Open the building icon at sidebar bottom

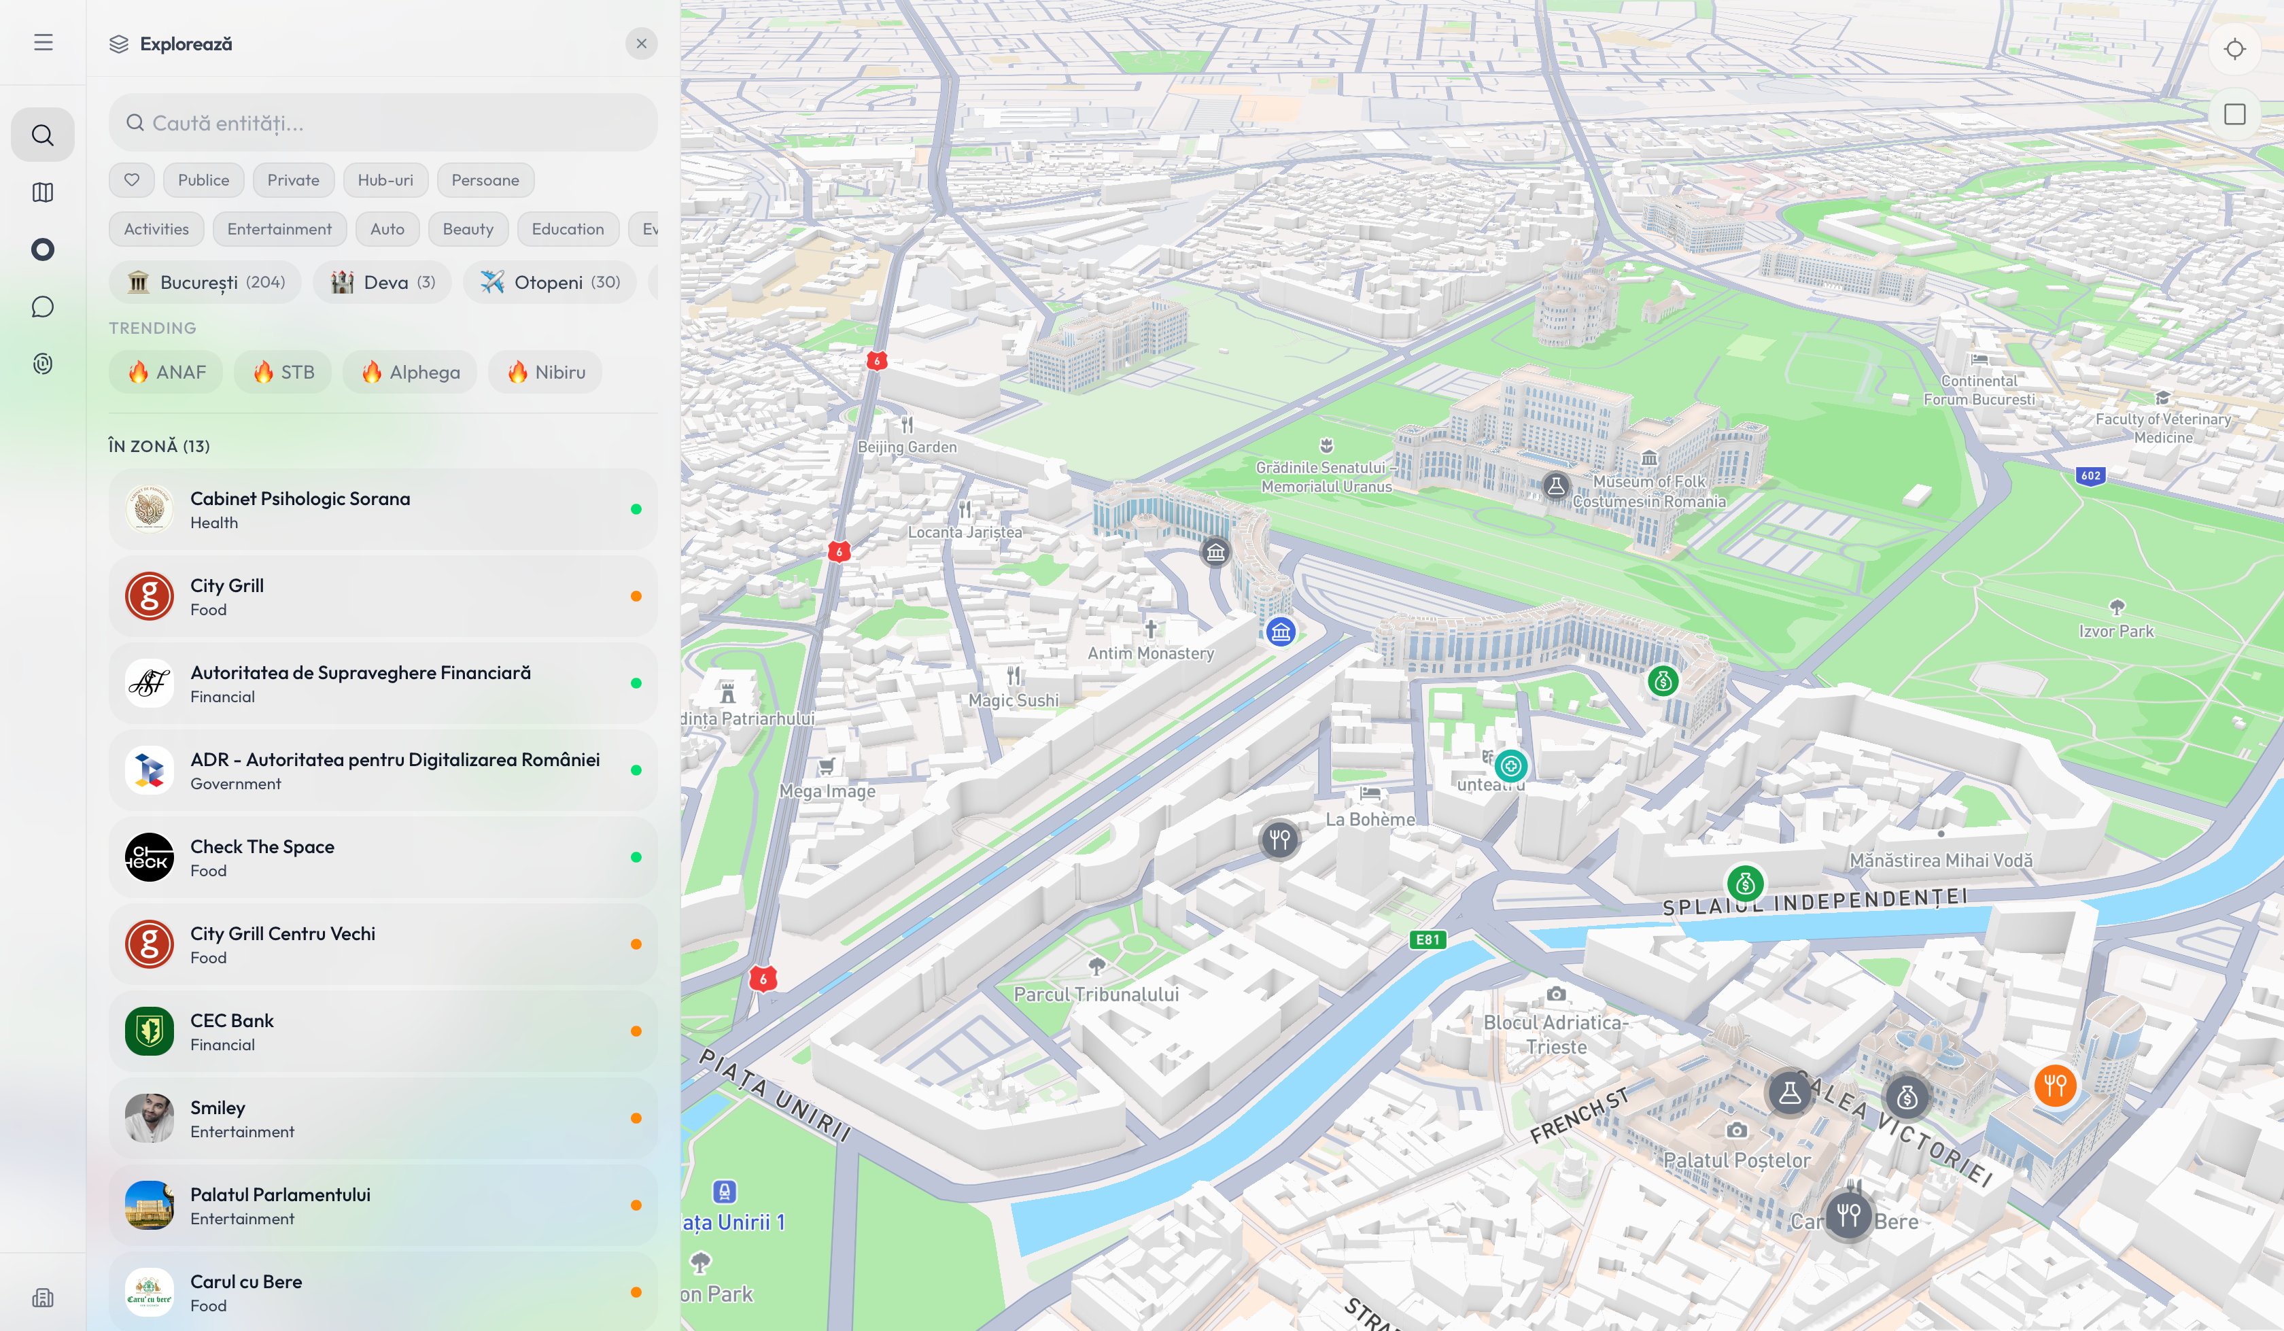[43, 1298]
